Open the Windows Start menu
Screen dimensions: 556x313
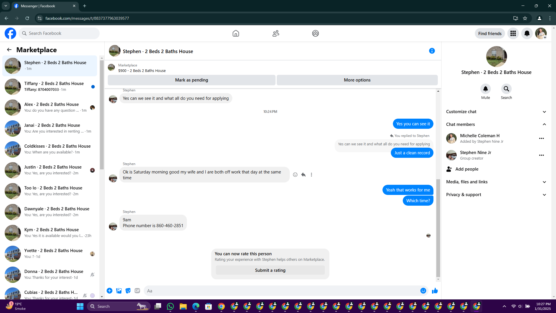(80, 306)
